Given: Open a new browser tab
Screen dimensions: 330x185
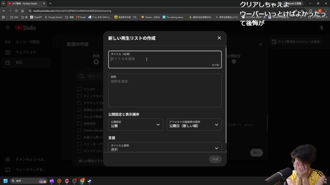Looking at the screenshot, I should pos(50,3).
